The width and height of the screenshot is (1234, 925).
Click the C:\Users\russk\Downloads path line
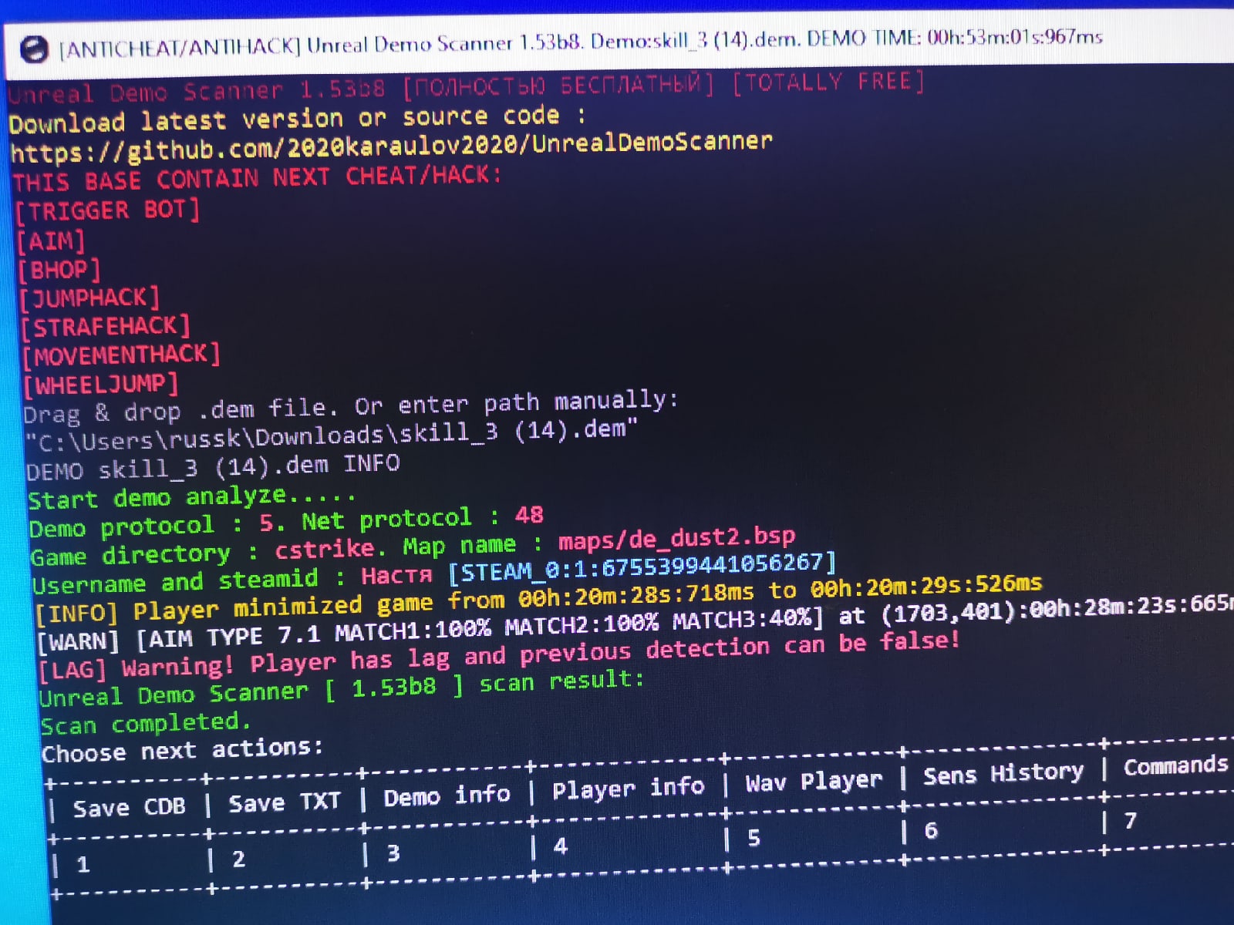[x=332, y=436]
